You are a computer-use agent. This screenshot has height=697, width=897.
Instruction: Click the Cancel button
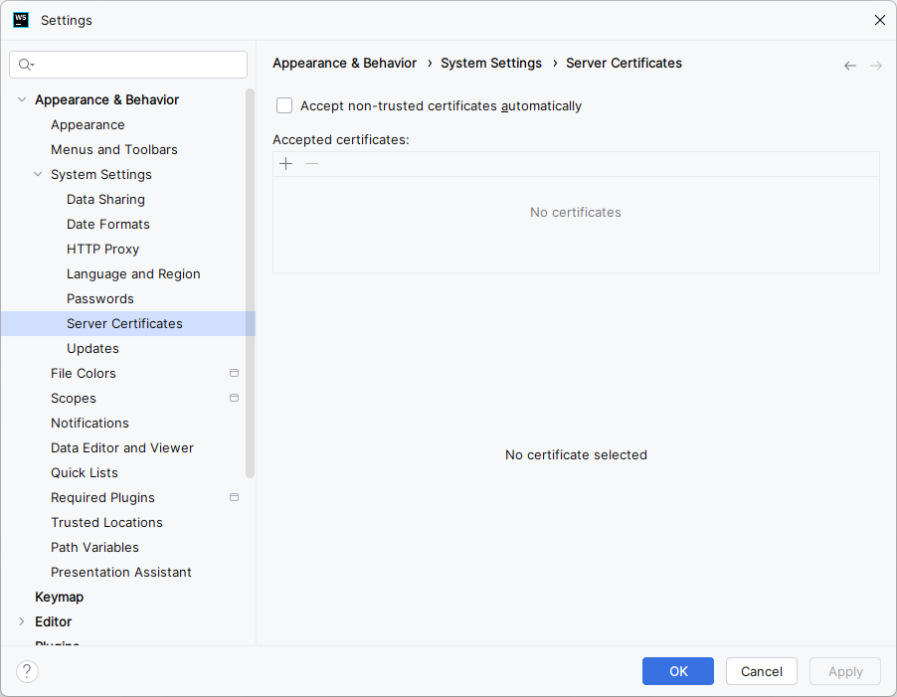762,671
